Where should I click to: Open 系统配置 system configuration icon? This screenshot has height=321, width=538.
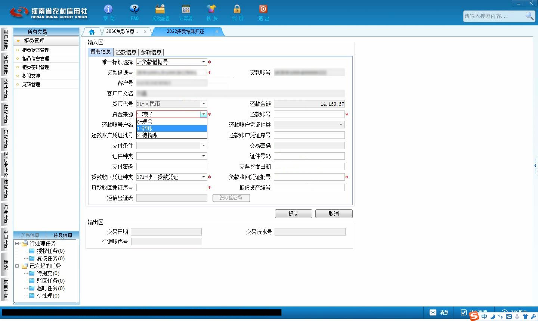click(160, 9)
